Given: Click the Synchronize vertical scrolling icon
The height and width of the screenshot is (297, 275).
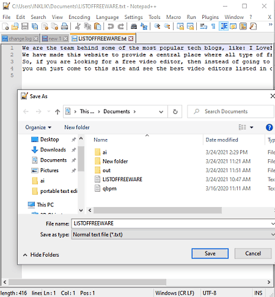Looking at the screenshot, I should point(180,26).
